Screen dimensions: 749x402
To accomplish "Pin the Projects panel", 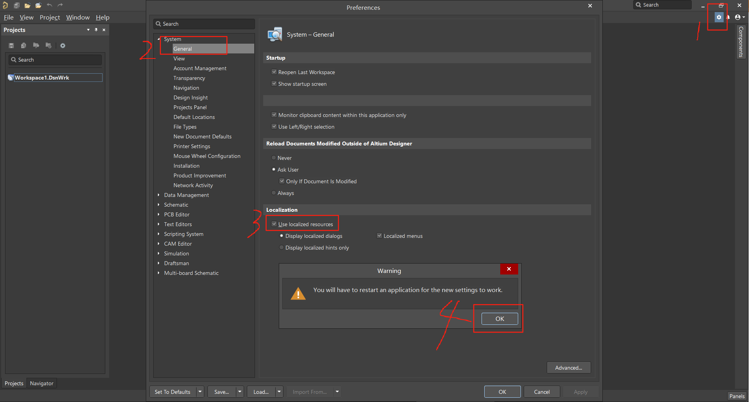I will [96, 30].
